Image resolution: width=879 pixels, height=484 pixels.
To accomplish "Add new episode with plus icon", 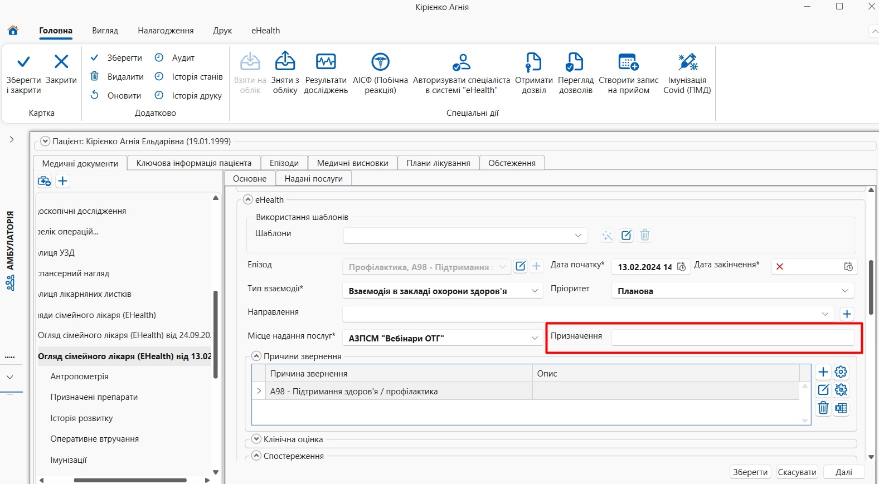I will pos(536,266).
